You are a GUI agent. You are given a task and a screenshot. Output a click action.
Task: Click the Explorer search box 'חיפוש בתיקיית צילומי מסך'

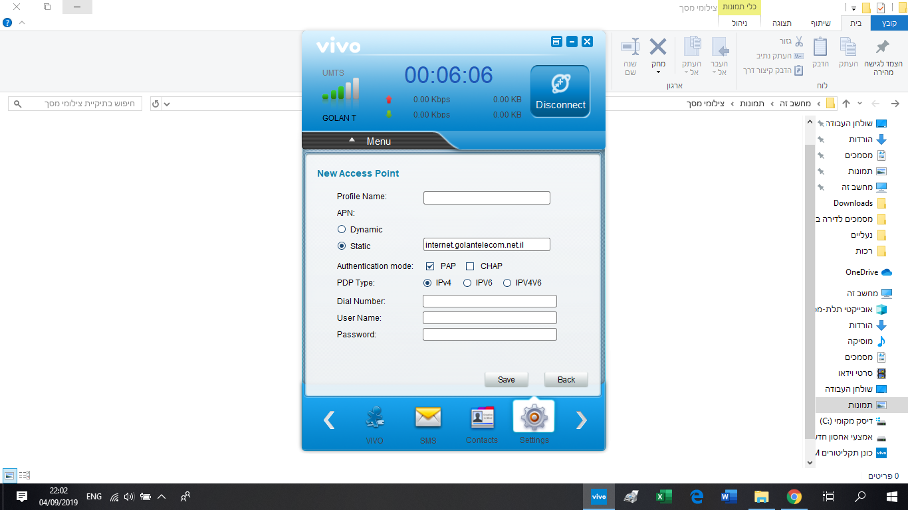75,104
